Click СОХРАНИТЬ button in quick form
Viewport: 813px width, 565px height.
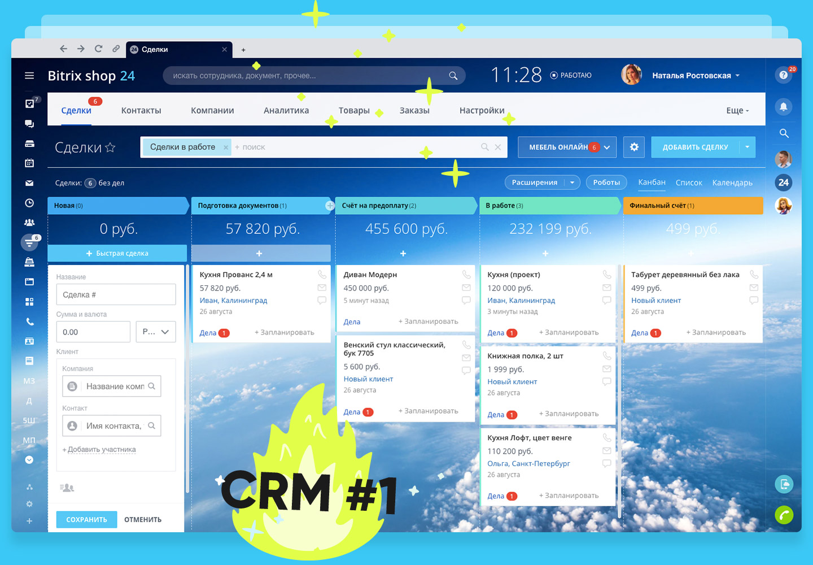click(86, 519)
